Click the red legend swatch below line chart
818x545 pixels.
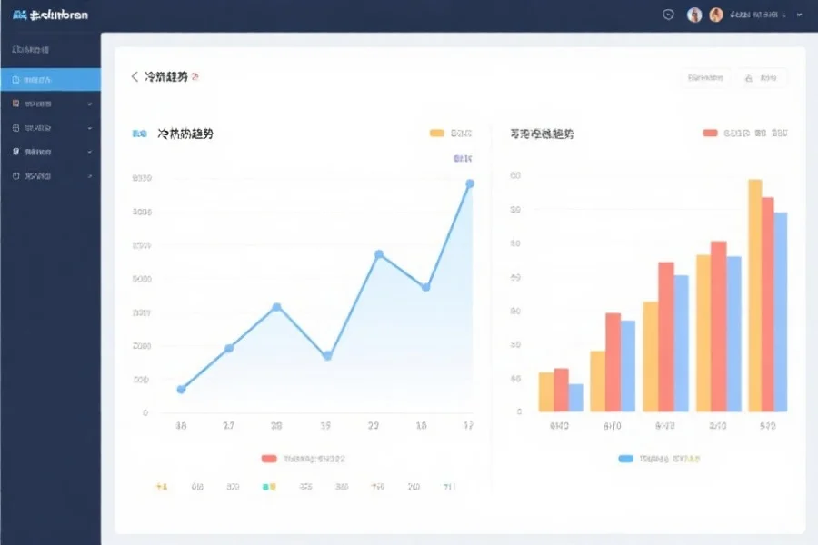[x=269, y=460]
